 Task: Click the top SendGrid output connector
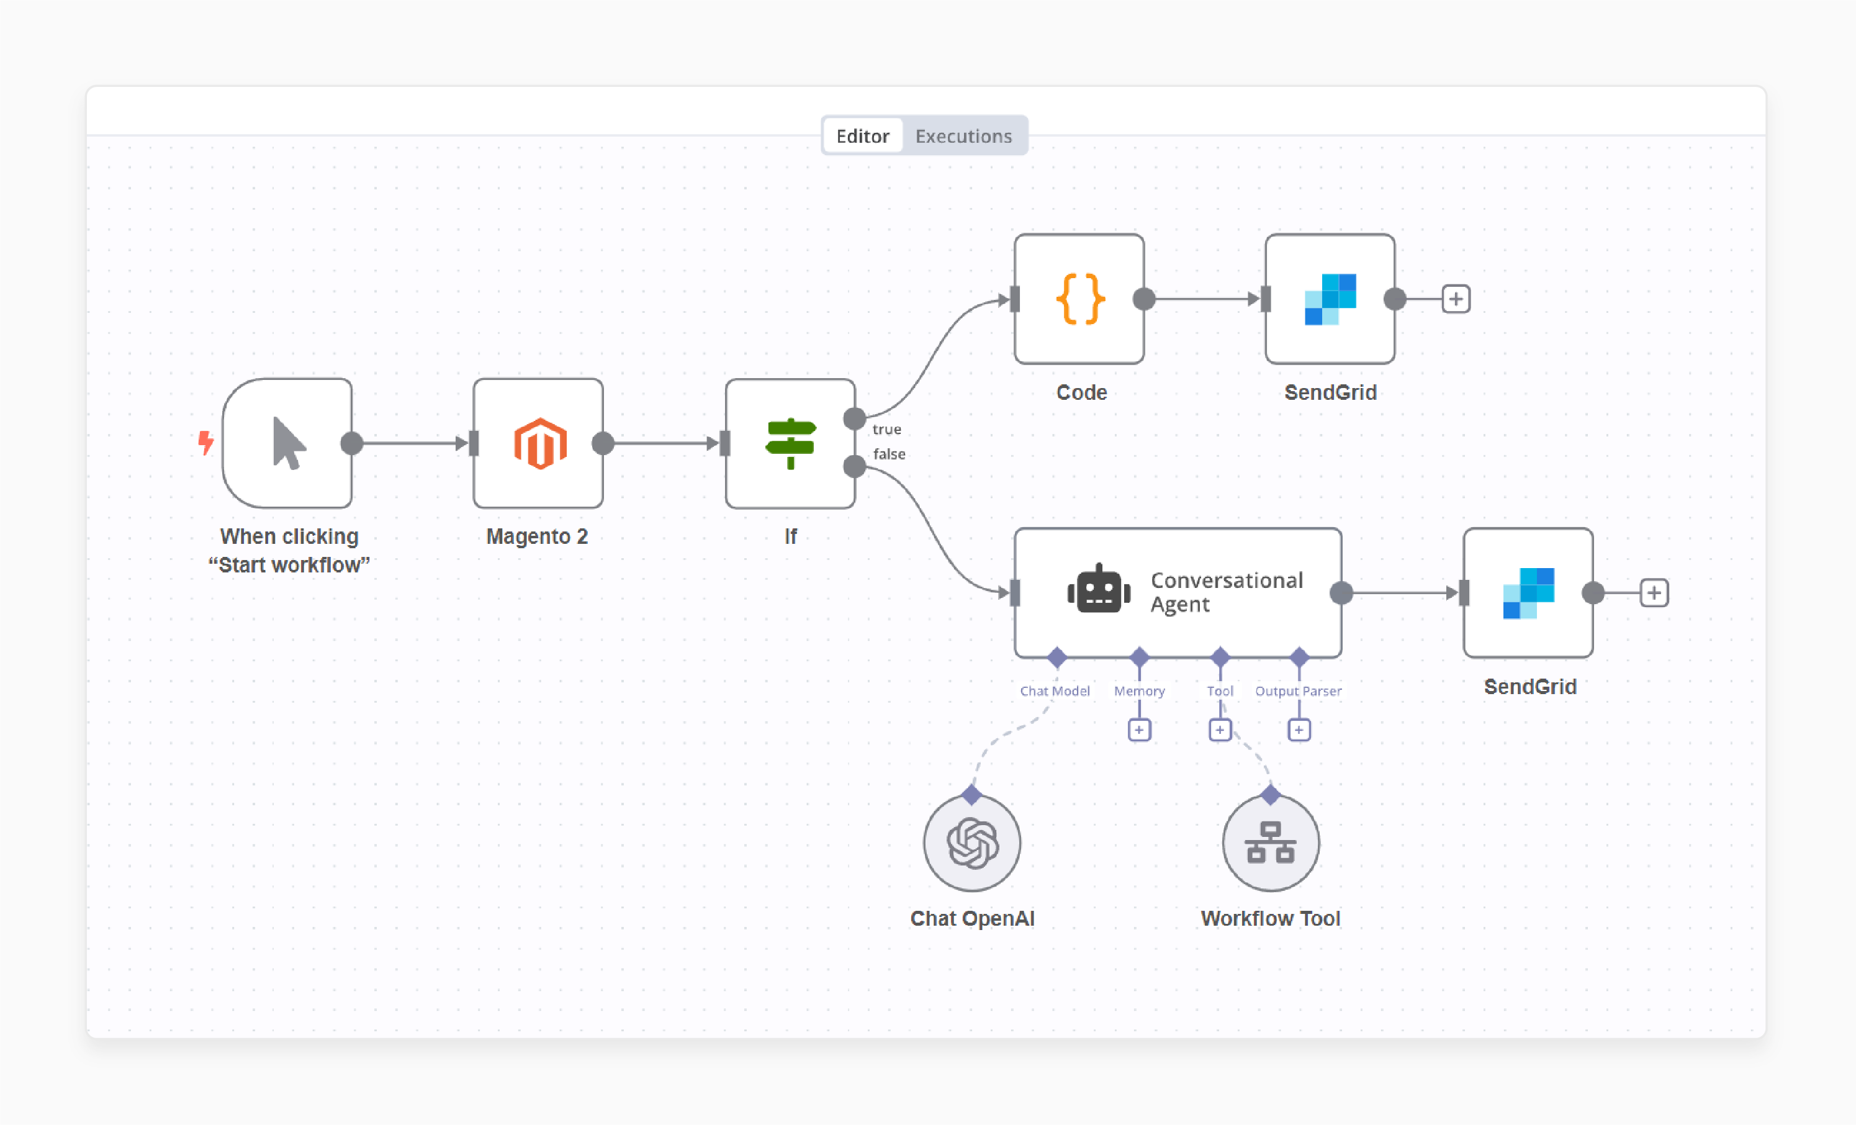1395,299
